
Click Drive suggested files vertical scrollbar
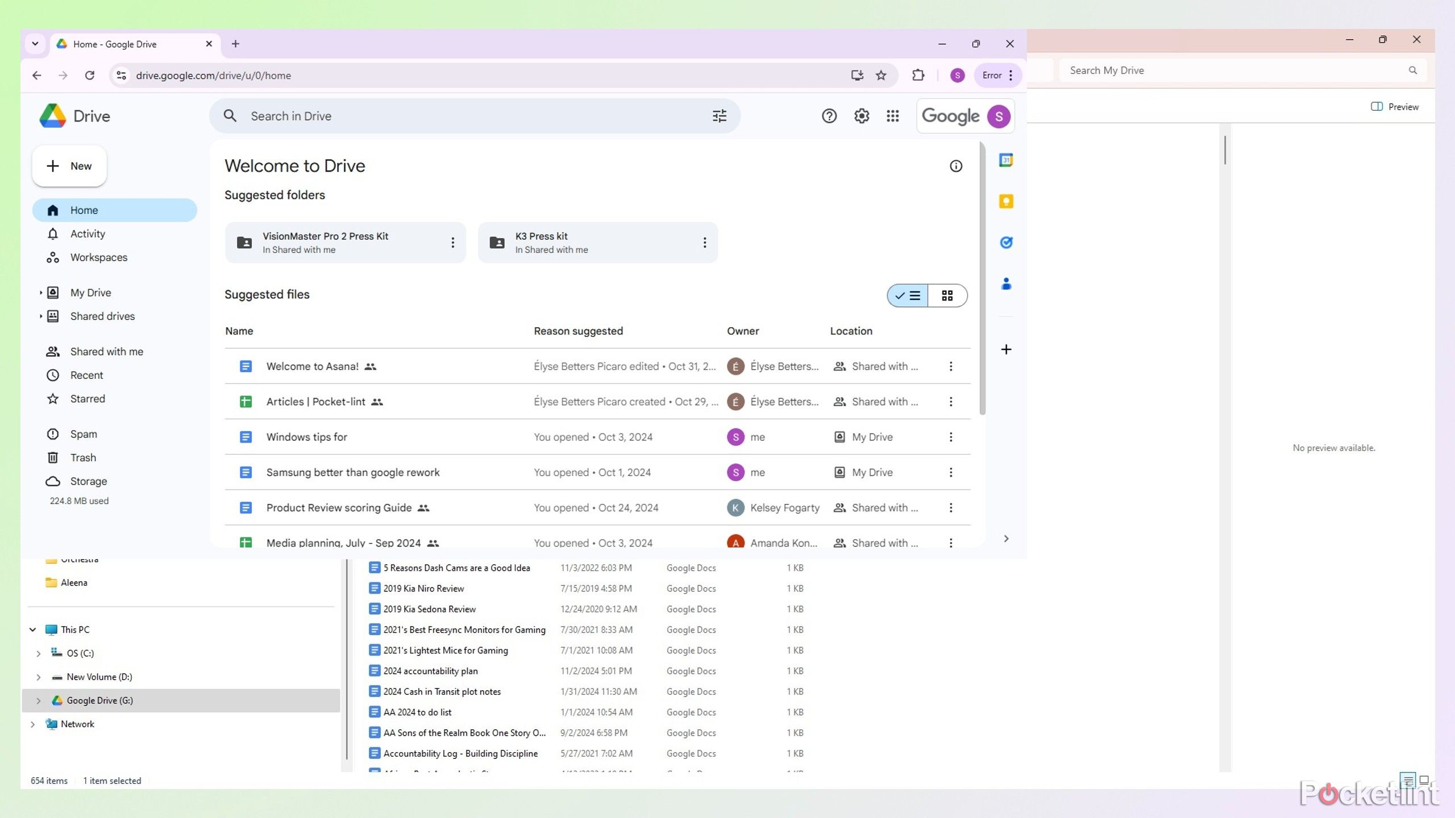(x=982, y=278)
